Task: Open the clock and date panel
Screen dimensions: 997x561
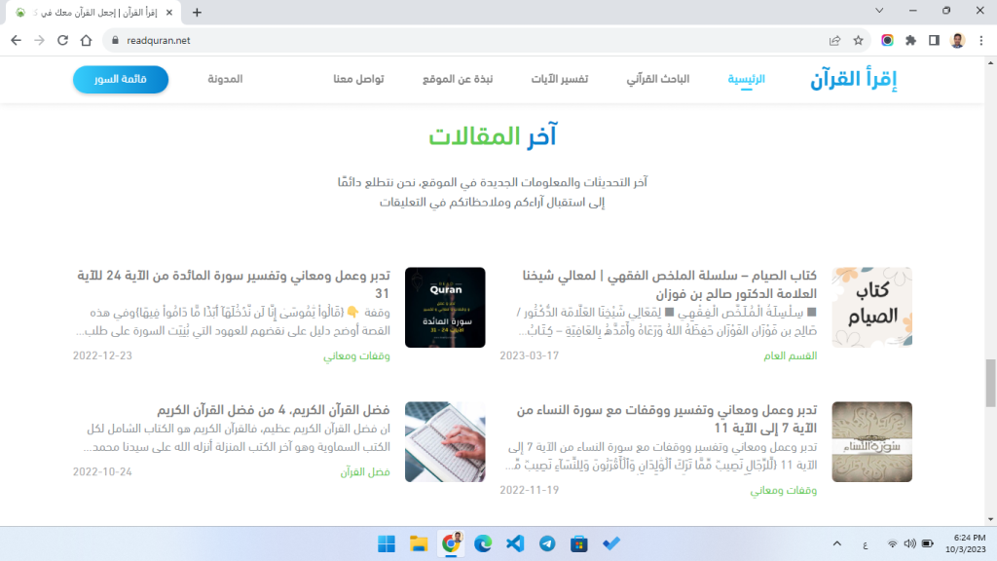Action: [965, 543]
